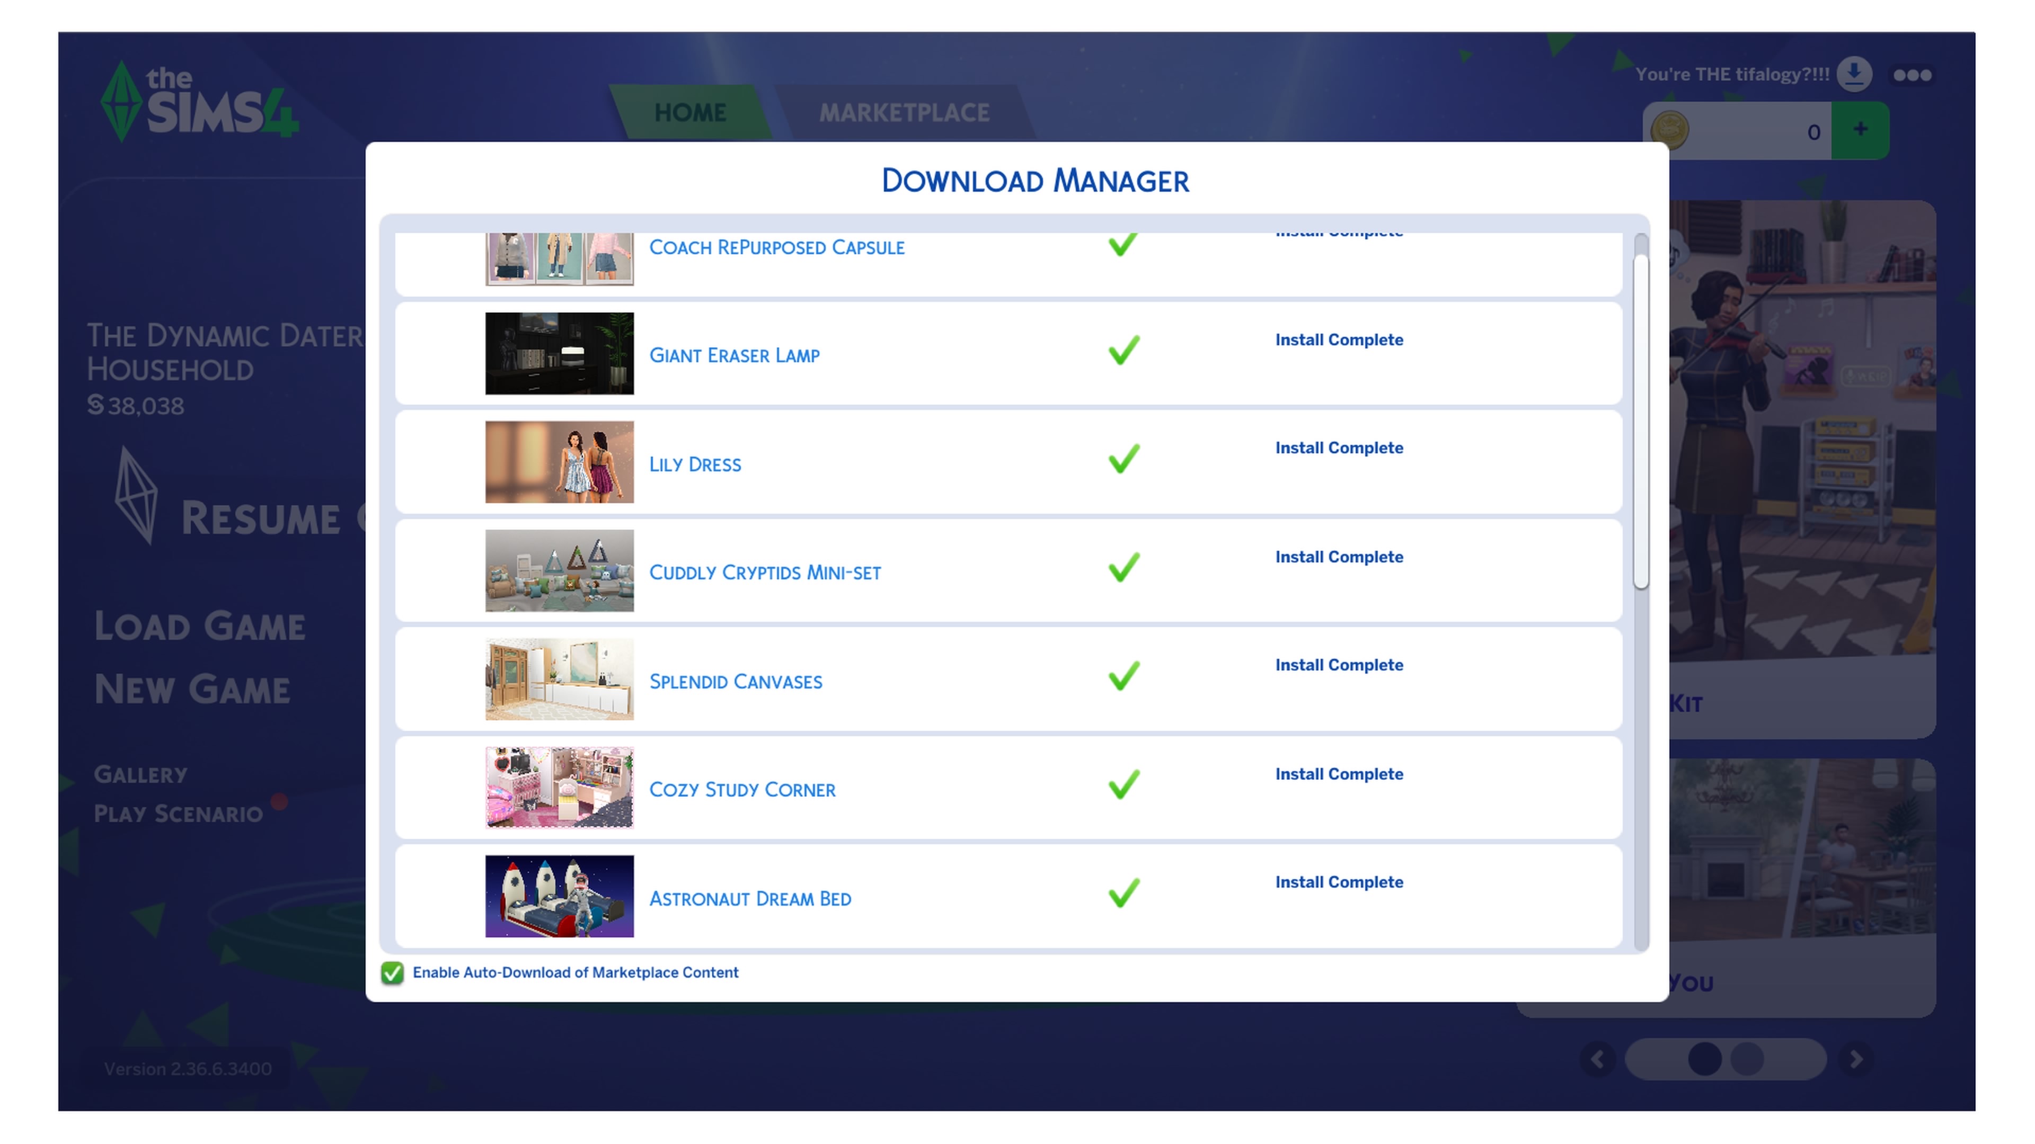Click the green checkmark for Astronaut Dream Bed
Screen dimensions: 2035x1144
(1123, 892)
